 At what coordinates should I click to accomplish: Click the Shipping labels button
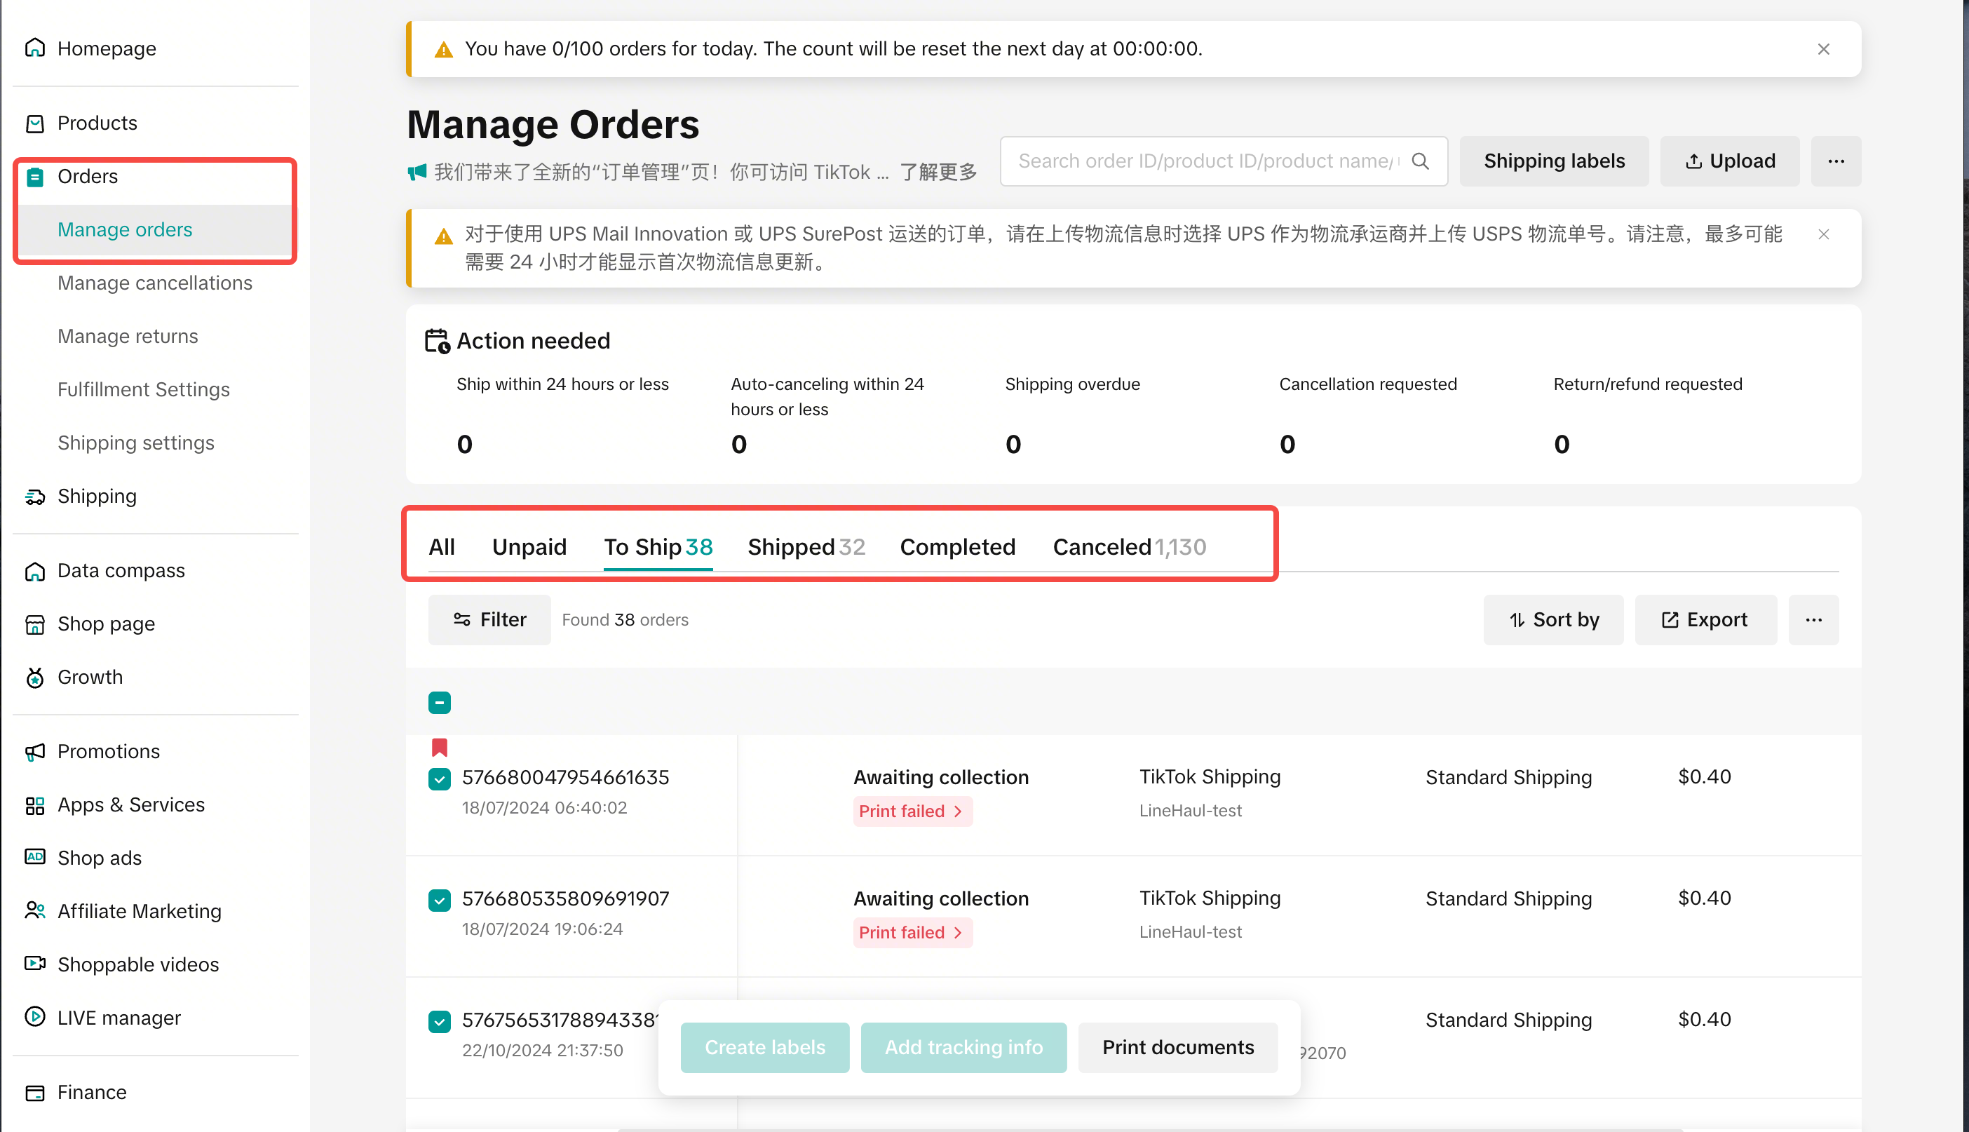tap(1553, 161)
